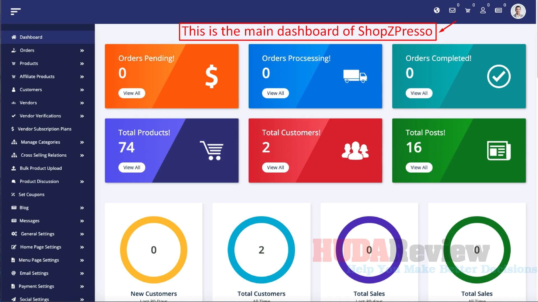Viewport: 538px width, 302px height.
Task: View all pending orders
Action: point(131,93)
